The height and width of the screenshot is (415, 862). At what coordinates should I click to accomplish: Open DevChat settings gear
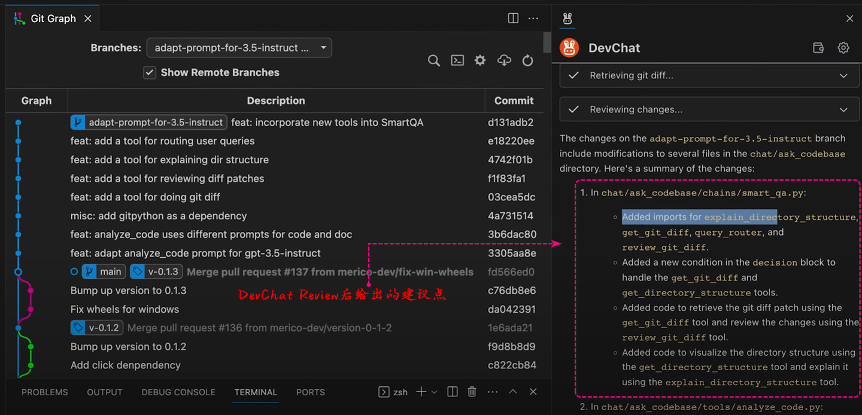click(843, 48)
